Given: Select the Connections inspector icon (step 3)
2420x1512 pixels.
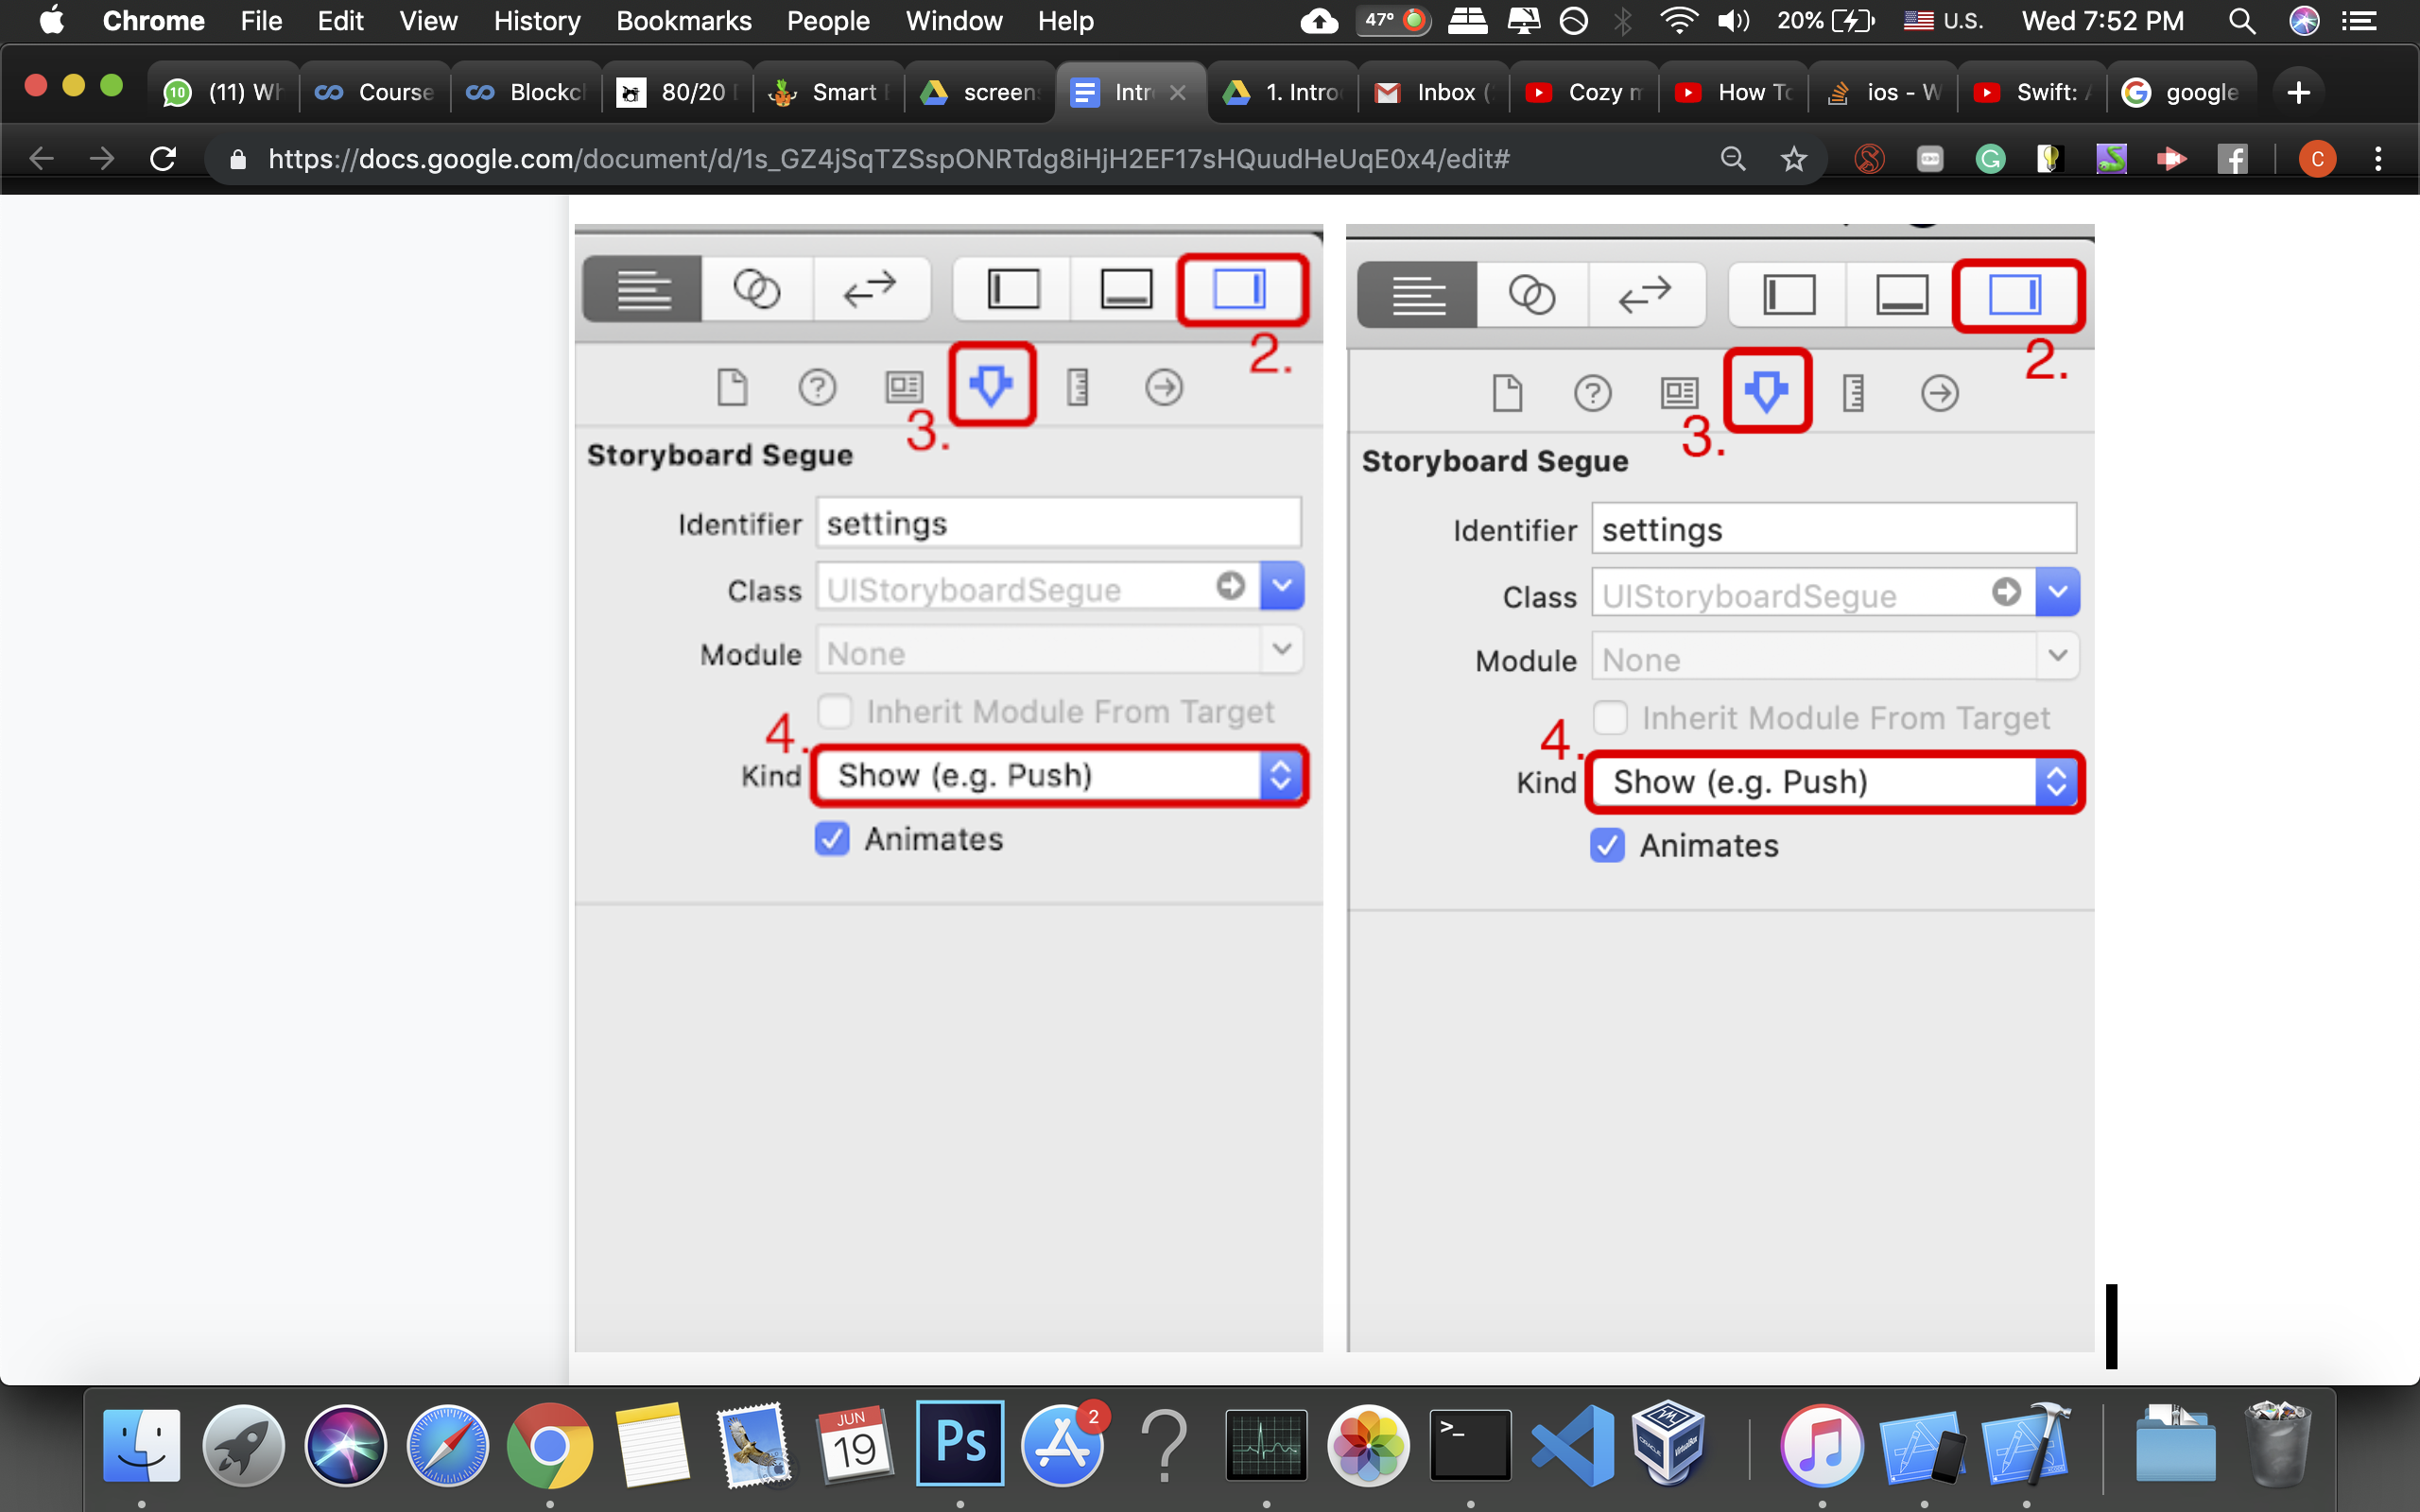Looking at the screenshot, I should [x=992, y=385].
